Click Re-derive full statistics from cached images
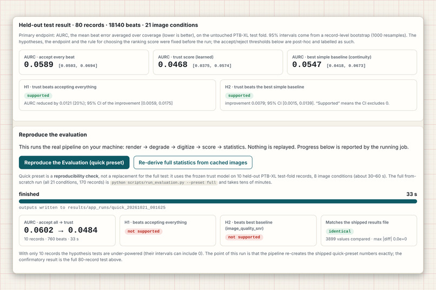The image size is (436, 290). pyautogui.click(x=193, y=163)
